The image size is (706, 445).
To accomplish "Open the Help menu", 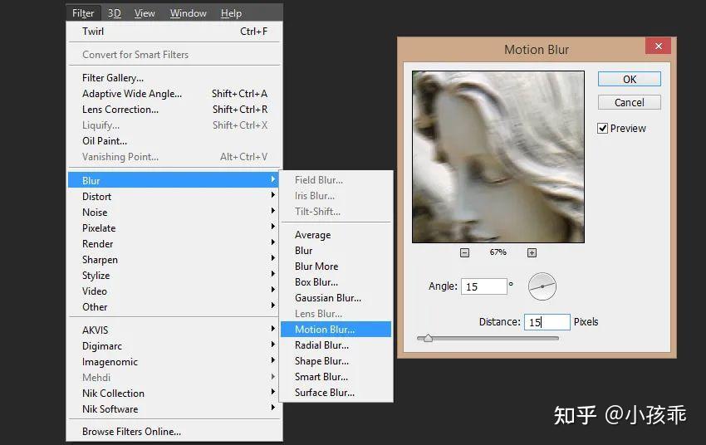I will 231,13.
